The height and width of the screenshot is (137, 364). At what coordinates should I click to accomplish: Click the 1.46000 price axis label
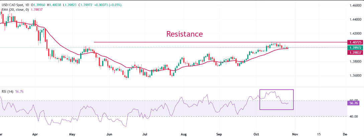pyautogui.click(x=355, y=6)
